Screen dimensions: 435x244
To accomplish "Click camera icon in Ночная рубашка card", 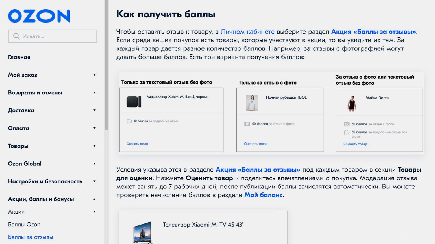I will tap(247, 124).
